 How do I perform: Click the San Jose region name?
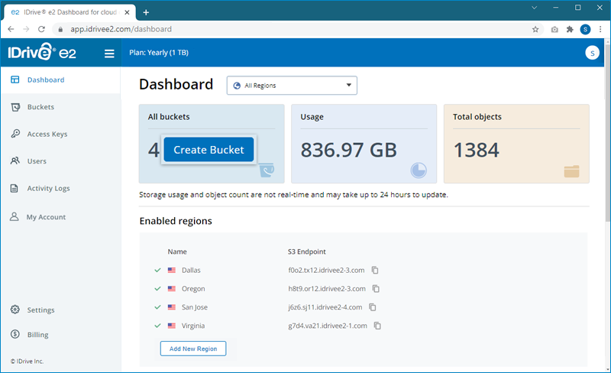(195, 307)
